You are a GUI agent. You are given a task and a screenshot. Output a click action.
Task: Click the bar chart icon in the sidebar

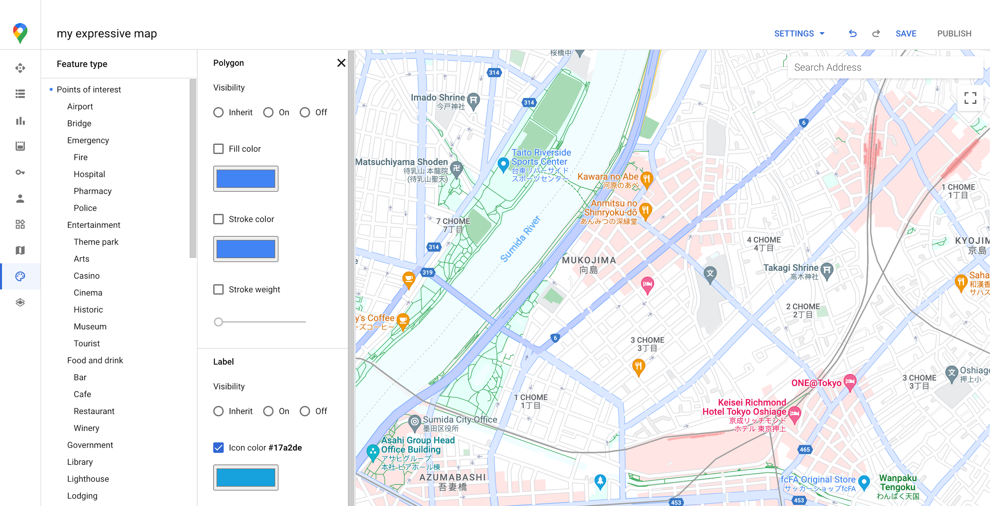click(20, 121)
